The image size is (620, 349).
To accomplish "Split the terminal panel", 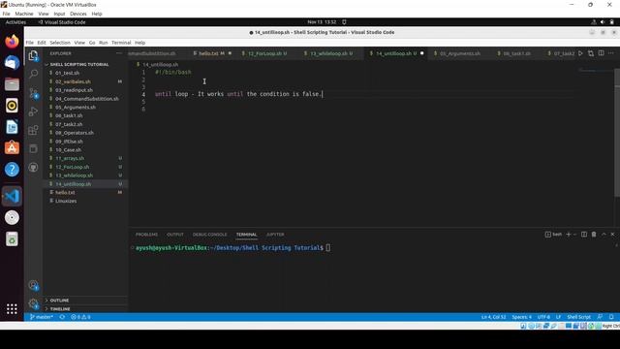I will point(584,235).
